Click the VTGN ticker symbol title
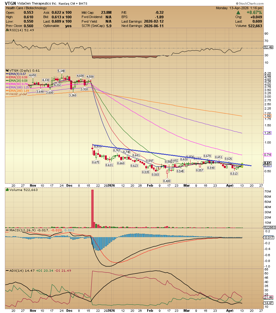The width and height of the screenshot is (276, 313). (x=10, y=3)
